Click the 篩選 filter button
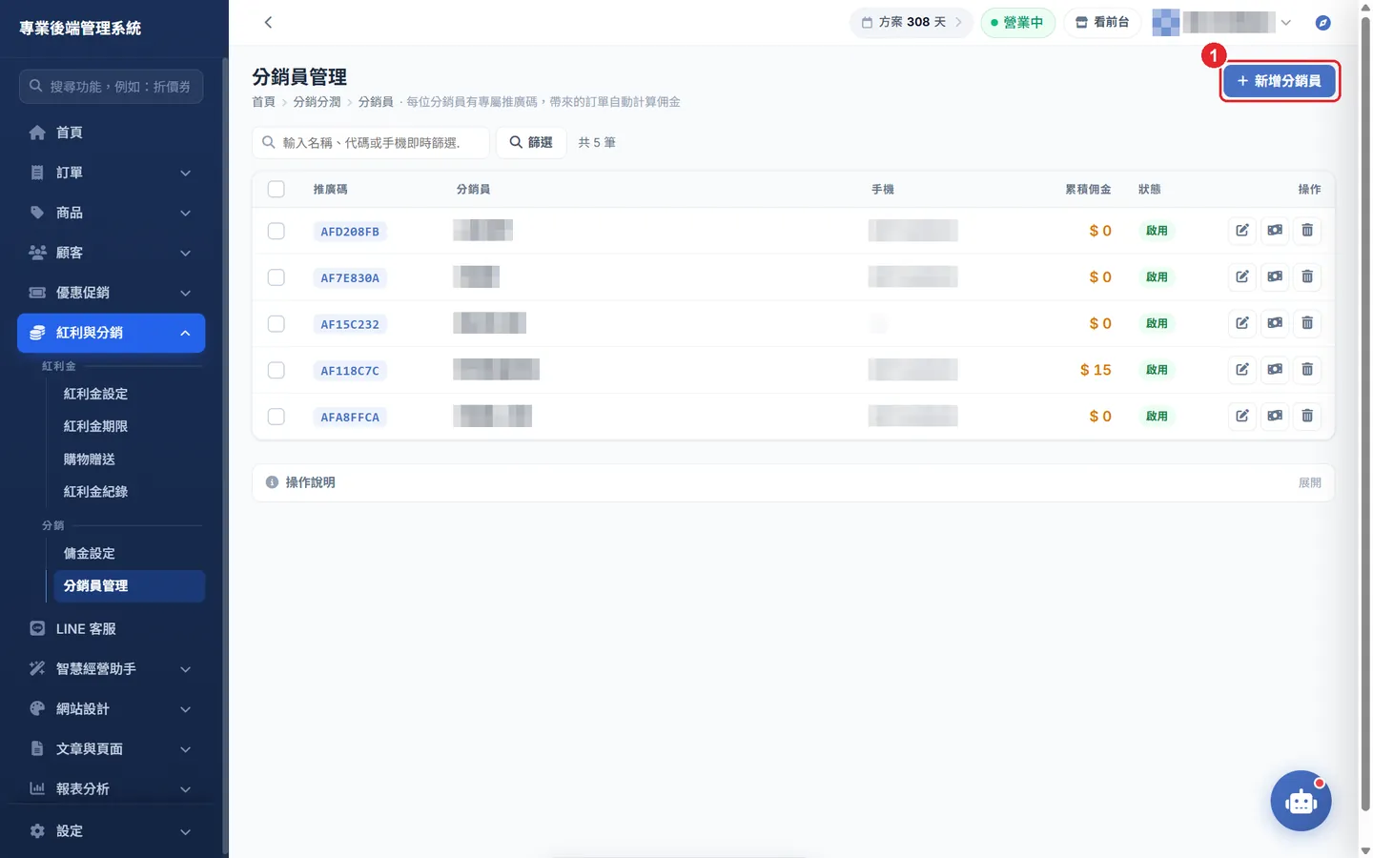Image resolution: width=1373 pixels, height=858 pixels. coord(531,142)
